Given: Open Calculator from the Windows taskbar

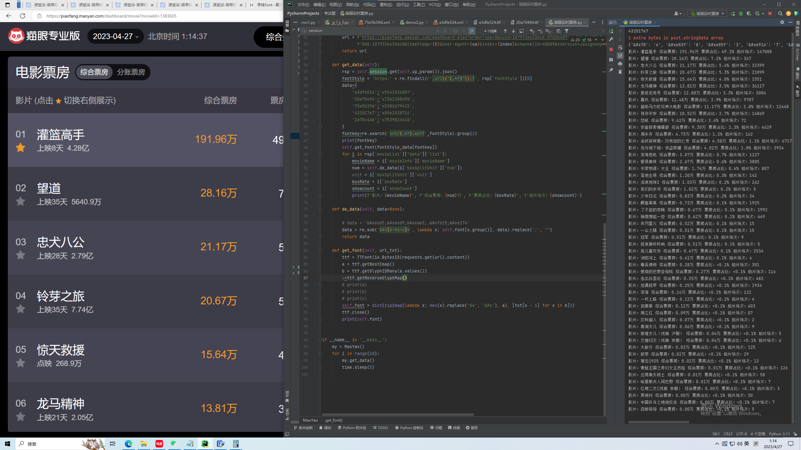Looking at the screenshot, I should [236, 444].
